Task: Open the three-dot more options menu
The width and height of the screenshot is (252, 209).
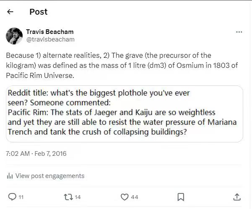Action: tap(239, 32)
